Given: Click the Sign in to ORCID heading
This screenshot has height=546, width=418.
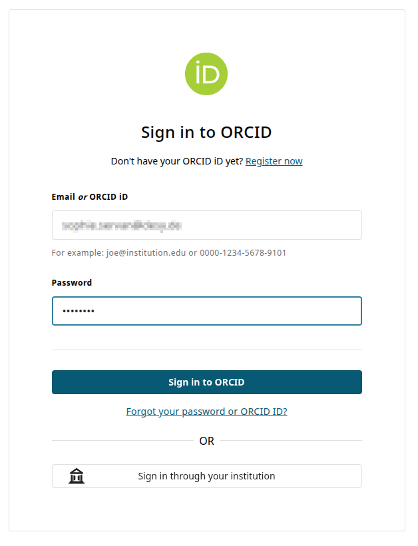Looking at the screenshot, I should point(206,132).
